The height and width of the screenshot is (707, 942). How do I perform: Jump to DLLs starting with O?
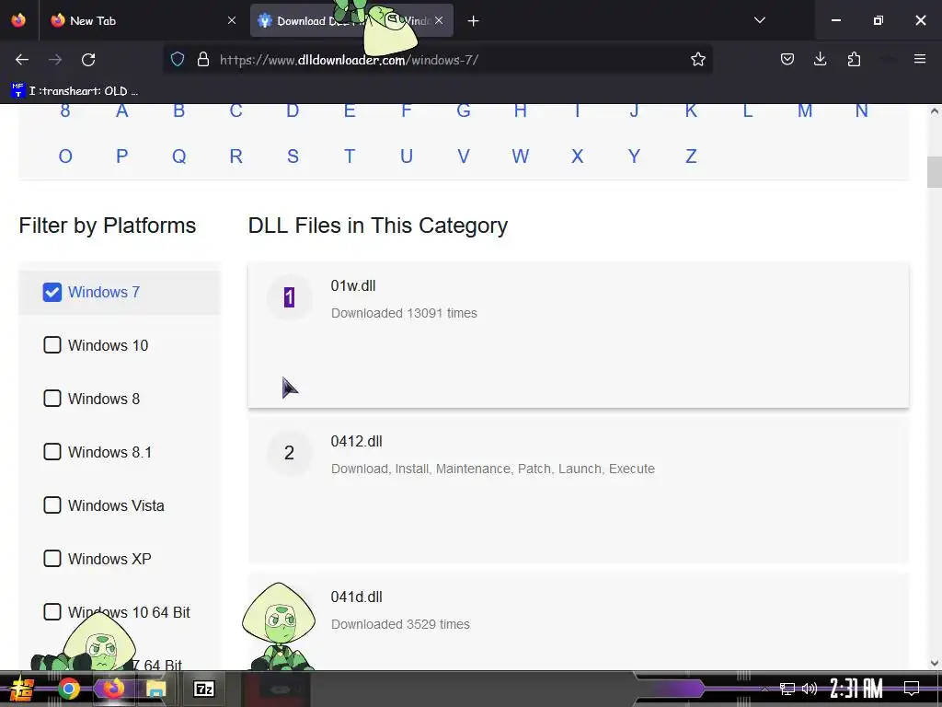pos(65,156)
